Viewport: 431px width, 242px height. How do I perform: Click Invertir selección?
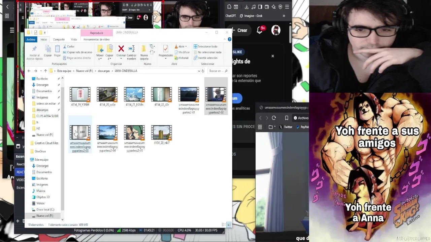click(205, 58)
